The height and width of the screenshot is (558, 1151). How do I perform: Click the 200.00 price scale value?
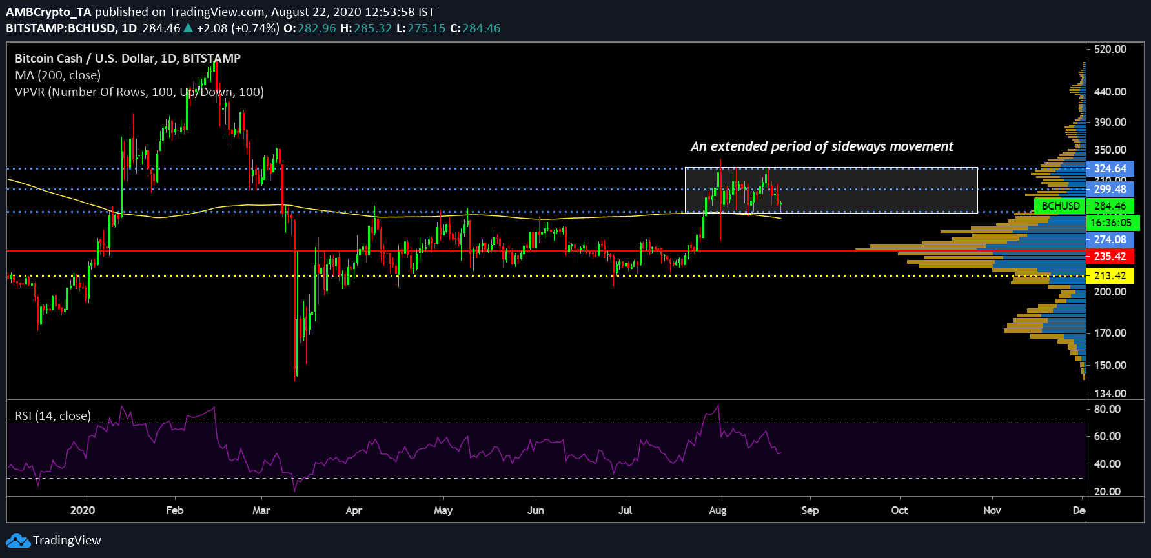coord(1110,292)
